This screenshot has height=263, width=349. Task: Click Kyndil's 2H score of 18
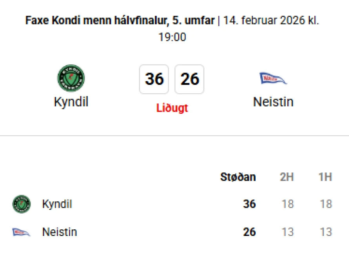point(287,204)
